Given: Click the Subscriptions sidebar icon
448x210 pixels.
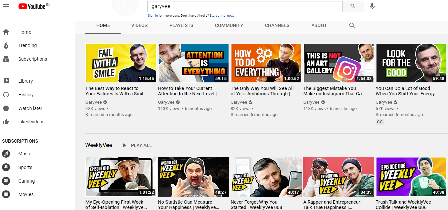Looking at the screenshot, I should pyautogui.click(x=6, y=59).
